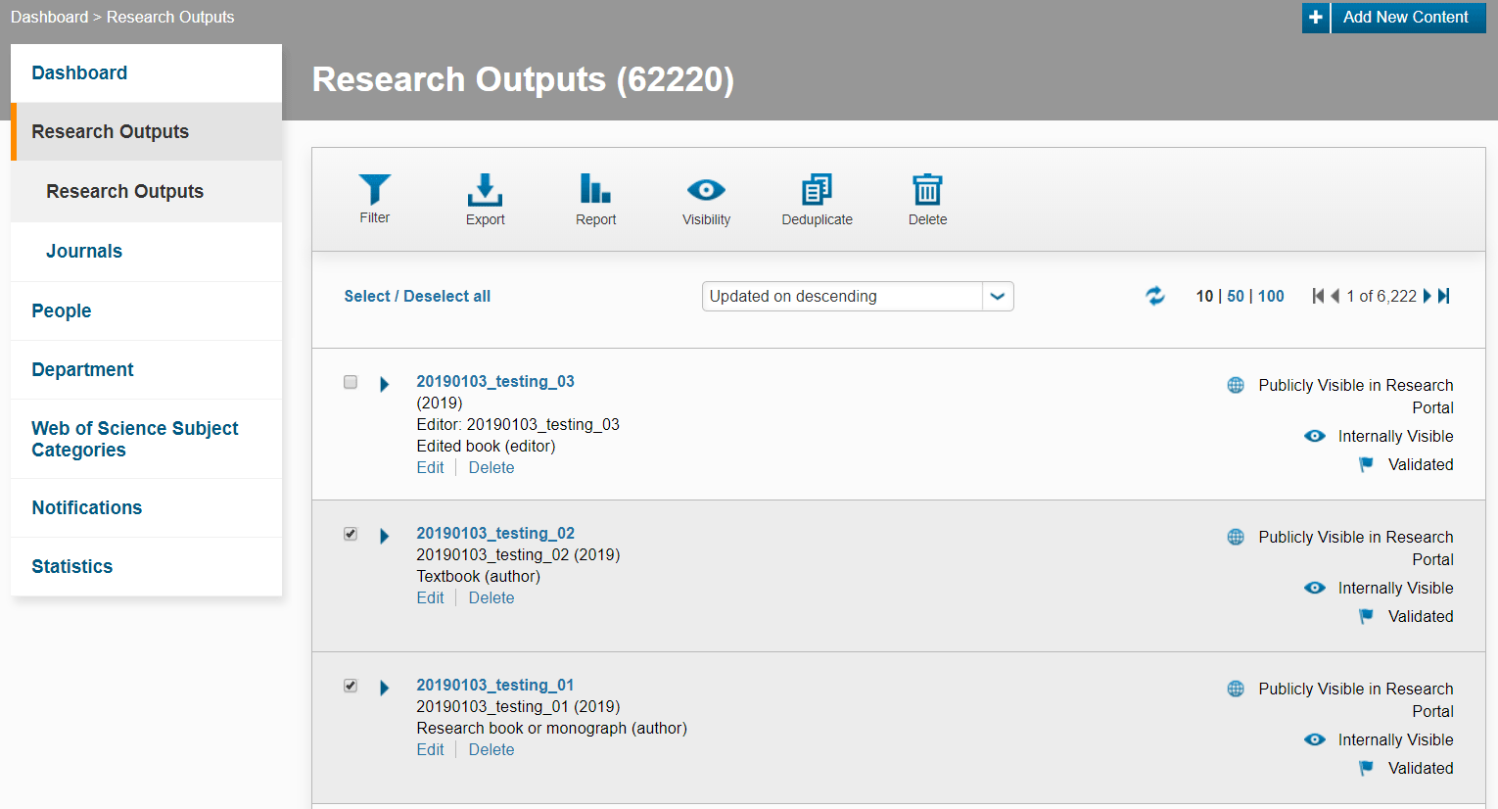
Task: Show 100 results per page
Action: [1271, 296]
